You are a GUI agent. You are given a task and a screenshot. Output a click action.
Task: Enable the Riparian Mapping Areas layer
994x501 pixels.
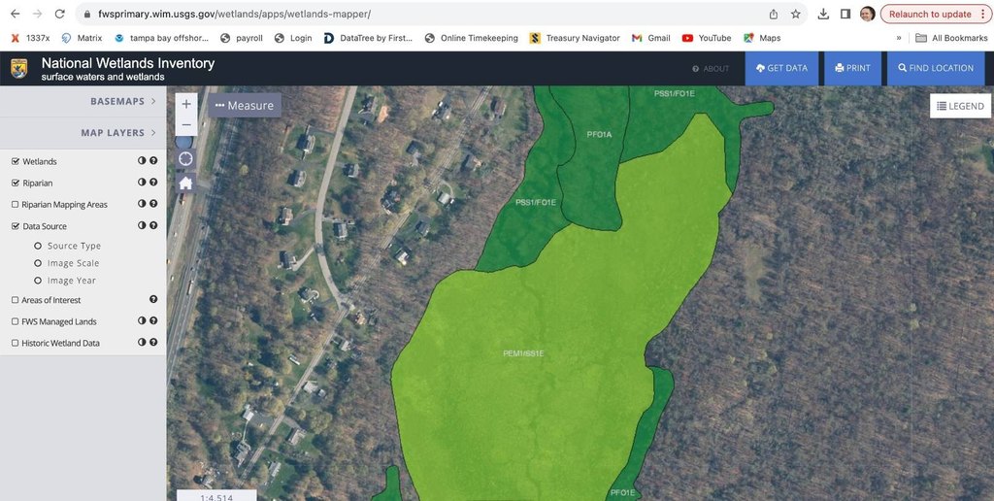tap(15, 205)
